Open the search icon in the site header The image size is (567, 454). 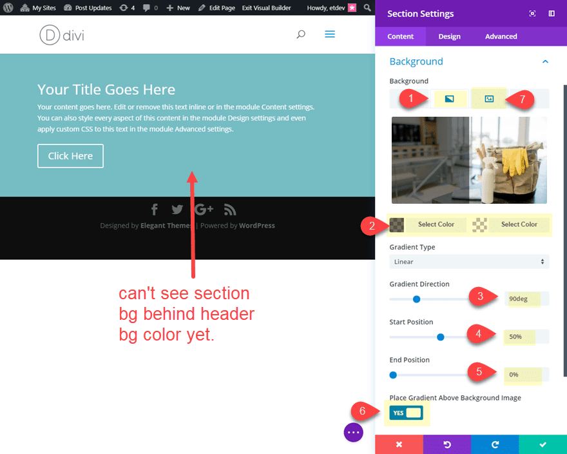pos(300,34)
